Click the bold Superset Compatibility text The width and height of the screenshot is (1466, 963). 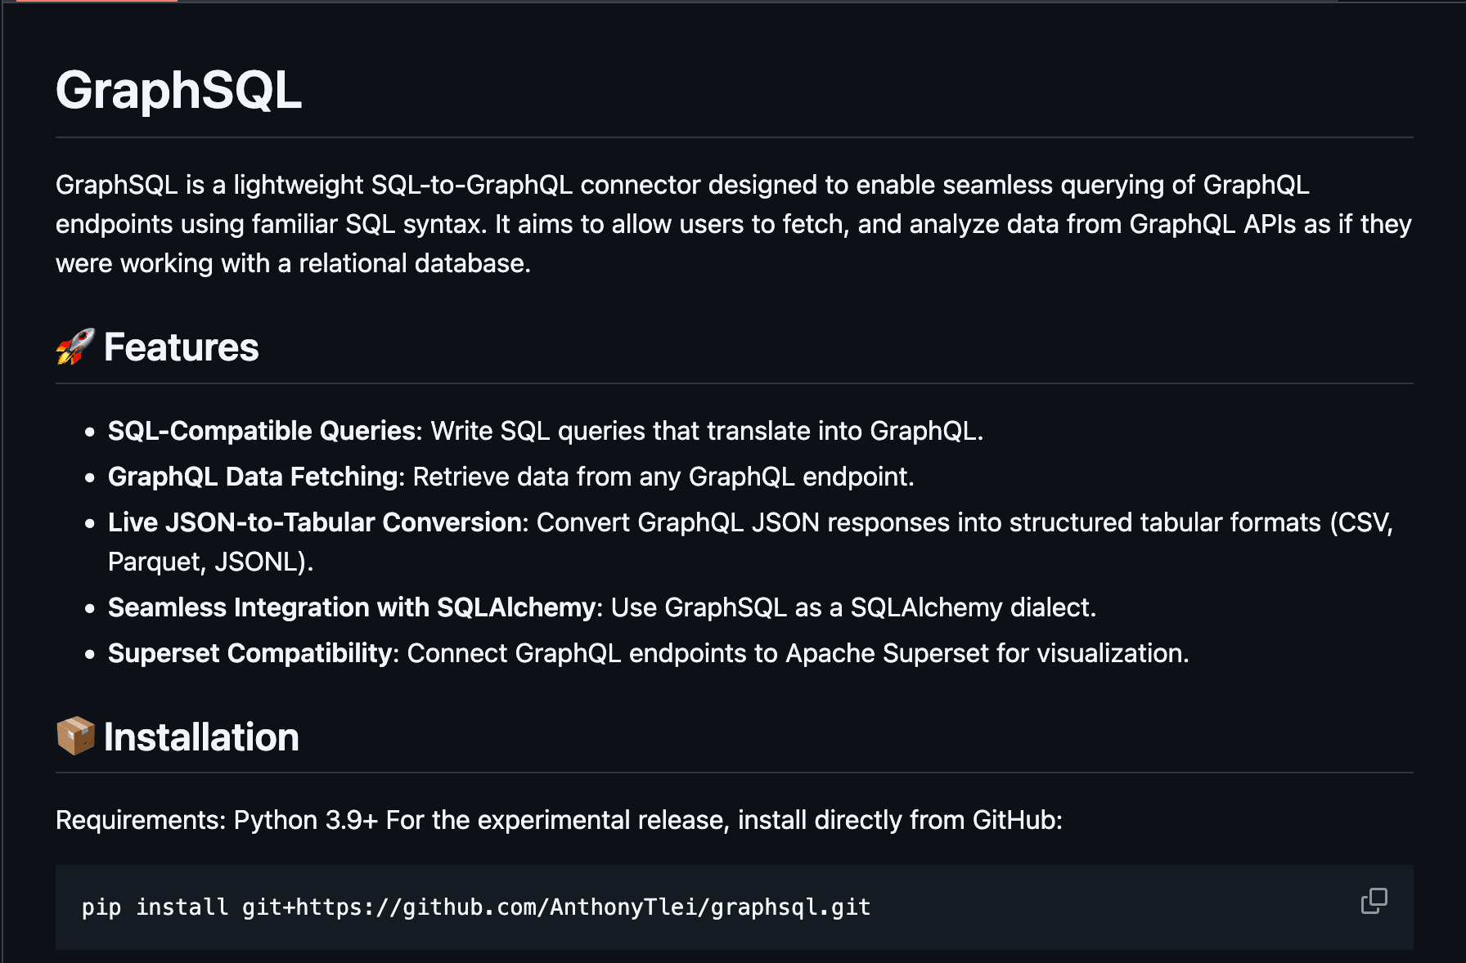point(250,653)
